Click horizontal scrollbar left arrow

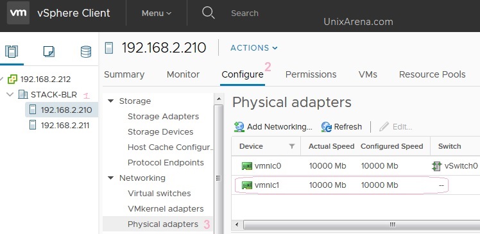coord(236,224)
